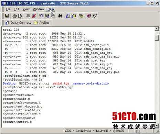Click the Copy toolbar icon
The image size is (160, 134).
41,15
